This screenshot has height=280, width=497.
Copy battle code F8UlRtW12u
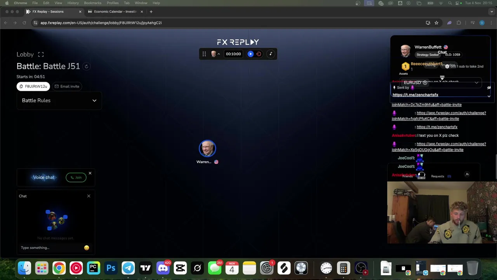pos(33,86)
